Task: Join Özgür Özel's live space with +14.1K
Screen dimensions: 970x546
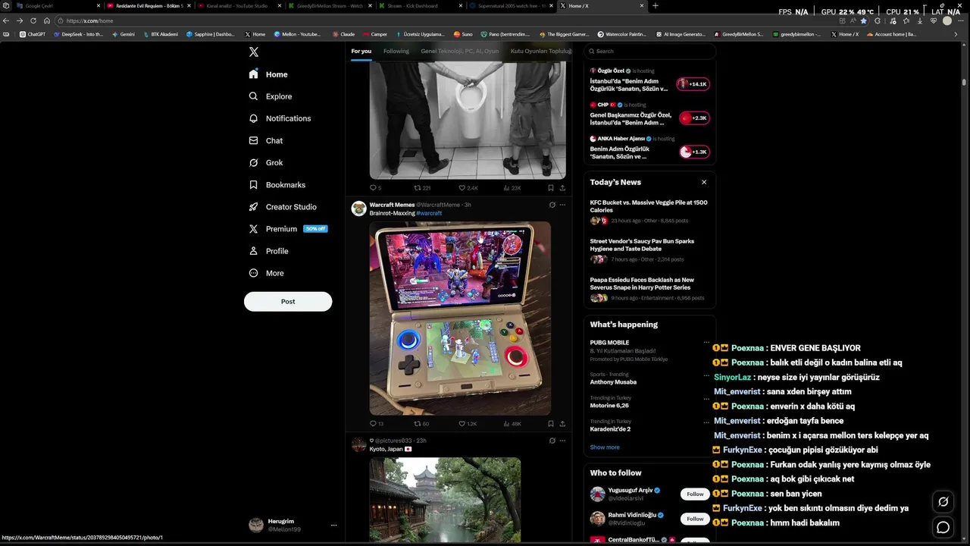Action: (x=693, y=84)
